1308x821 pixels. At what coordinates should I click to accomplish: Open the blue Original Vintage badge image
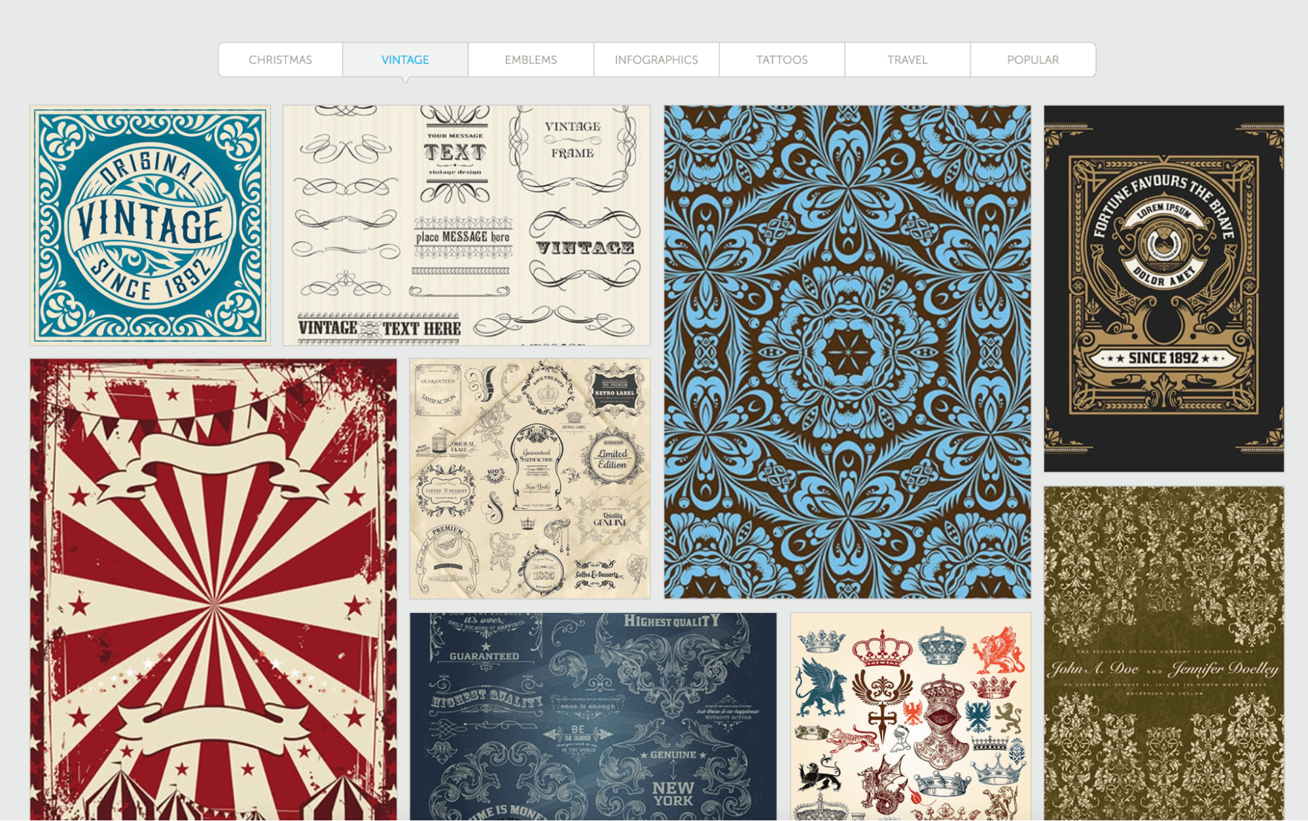(150, 225)
